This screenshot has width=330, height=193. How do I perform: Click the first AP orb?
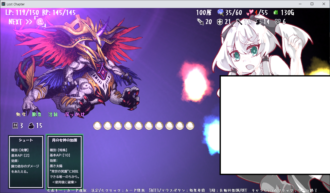pyautogui.click(x=97, y=126)
